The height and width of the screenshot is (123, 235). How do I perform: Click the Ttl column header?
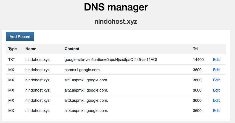195,49
